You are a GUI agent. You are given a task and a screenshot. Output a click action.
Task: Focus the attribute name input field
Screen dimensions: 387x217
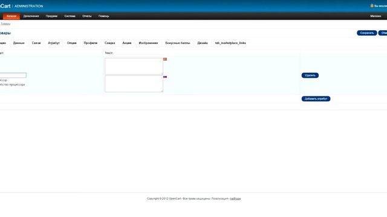click(13, 75)
